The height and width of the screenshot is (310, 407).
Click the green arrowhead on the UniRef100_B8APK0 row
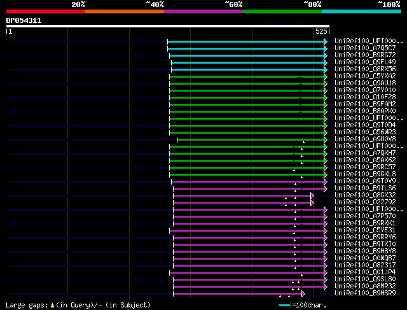[326, 112]
